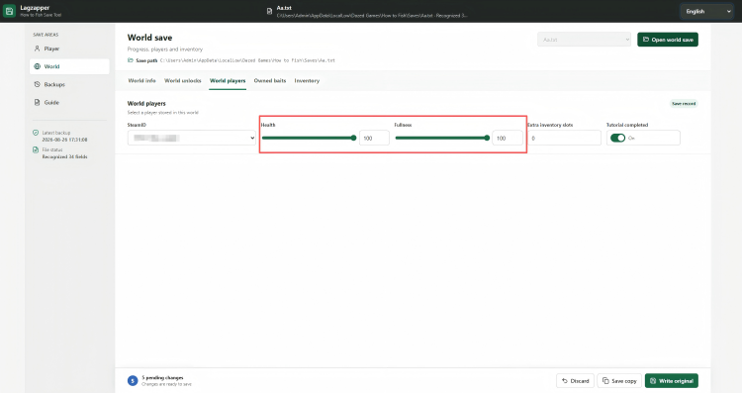Switch to the World info tab
The image size is (742, 393).
[x=141, y=80]
